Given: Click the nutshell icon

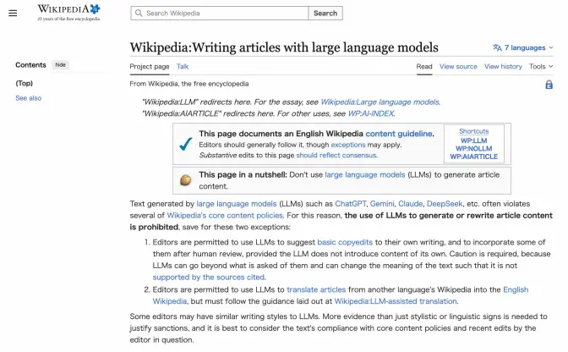Looking at the screenshot, I should click(x=185, y=179).
